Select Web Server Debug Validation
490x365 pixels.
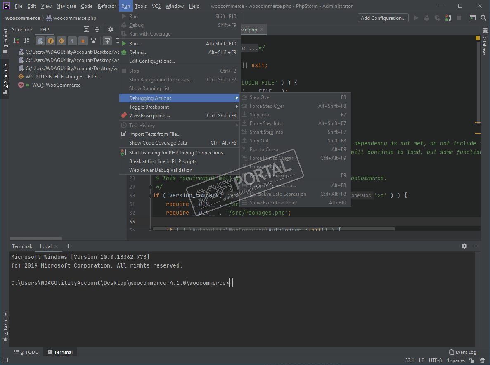[x=179, y=170]
